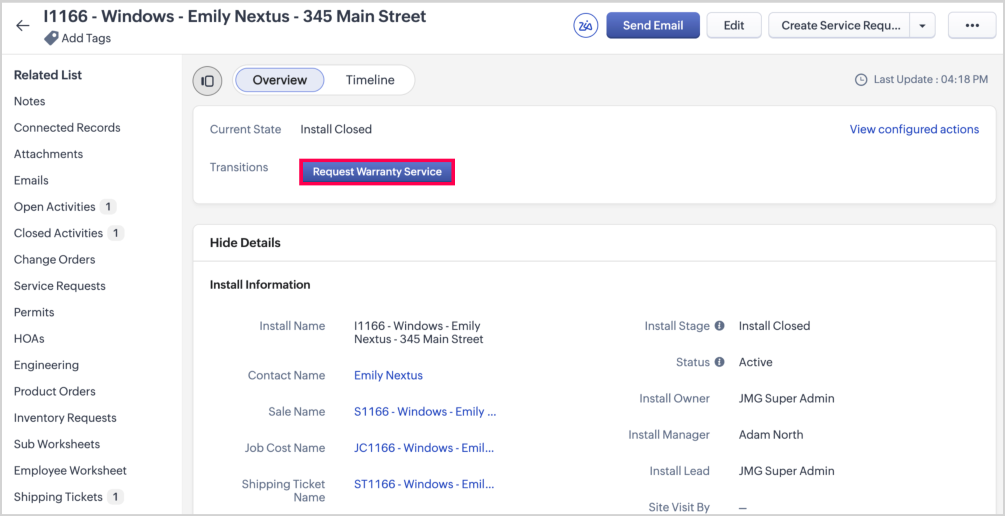The height and width of the screenshot is (516, 1005).
Task: Click the Send Email button
Action: (653, 26)
